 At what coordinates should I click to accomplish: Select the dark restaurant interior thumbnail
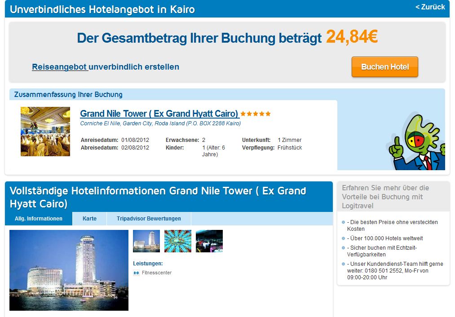209,241
